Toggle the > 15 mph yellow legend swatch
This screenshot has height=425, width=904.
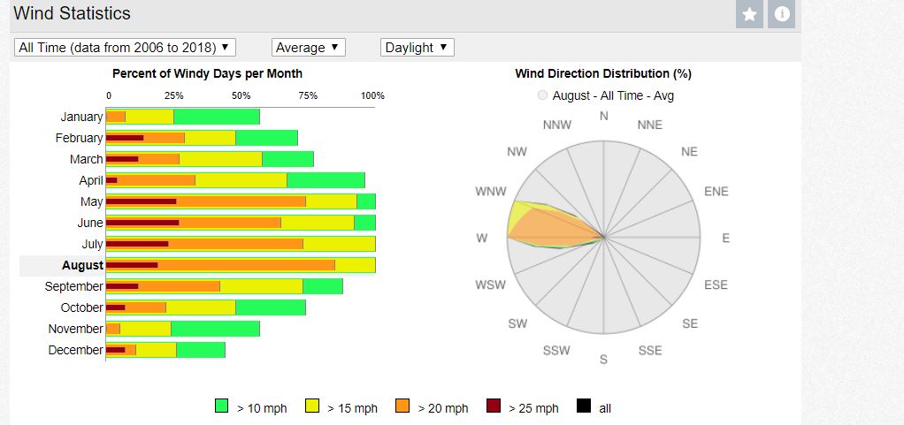[x=312, y=406]
